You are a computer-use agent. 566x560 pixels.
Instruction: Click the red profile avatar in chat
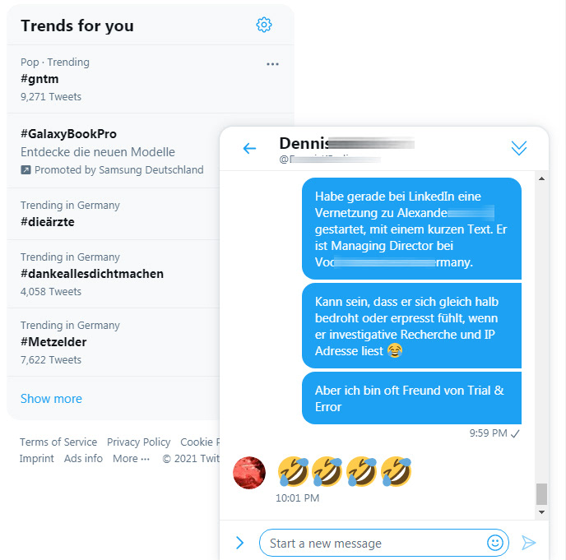(249, 473)
